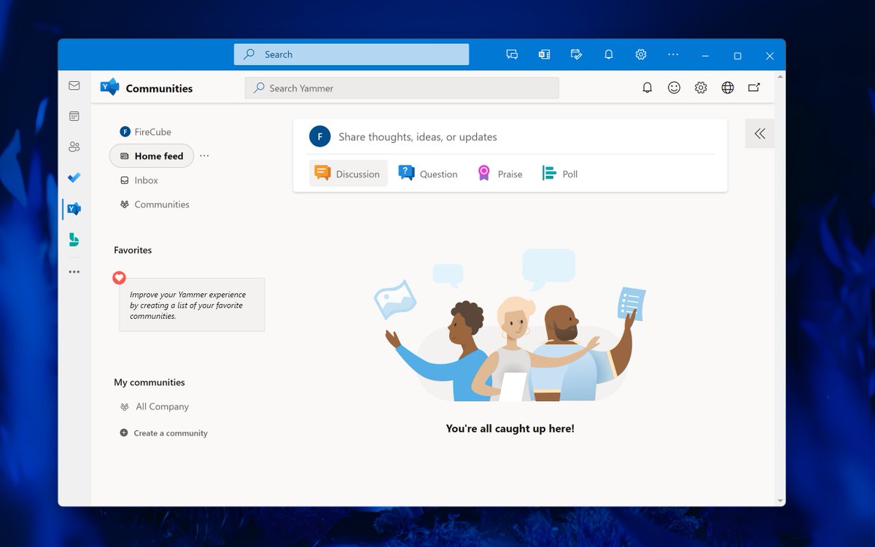
Task: Click the You're all caught up here! message
Action: (x=510, y=429)
